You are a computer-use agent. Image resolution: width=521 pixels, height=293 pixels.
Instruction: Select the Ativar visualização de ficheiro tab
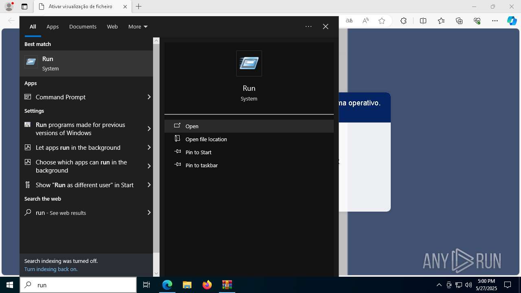click(x=82, y=7)
